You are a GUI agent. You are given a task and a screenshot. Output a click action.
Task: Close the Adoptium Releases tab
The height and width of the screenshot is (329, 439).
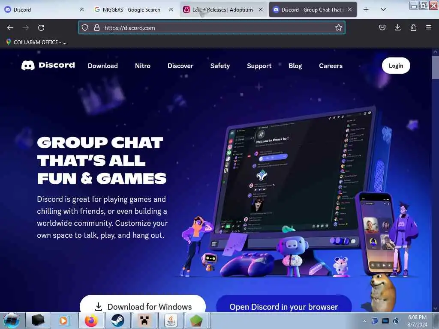(261, 9)
